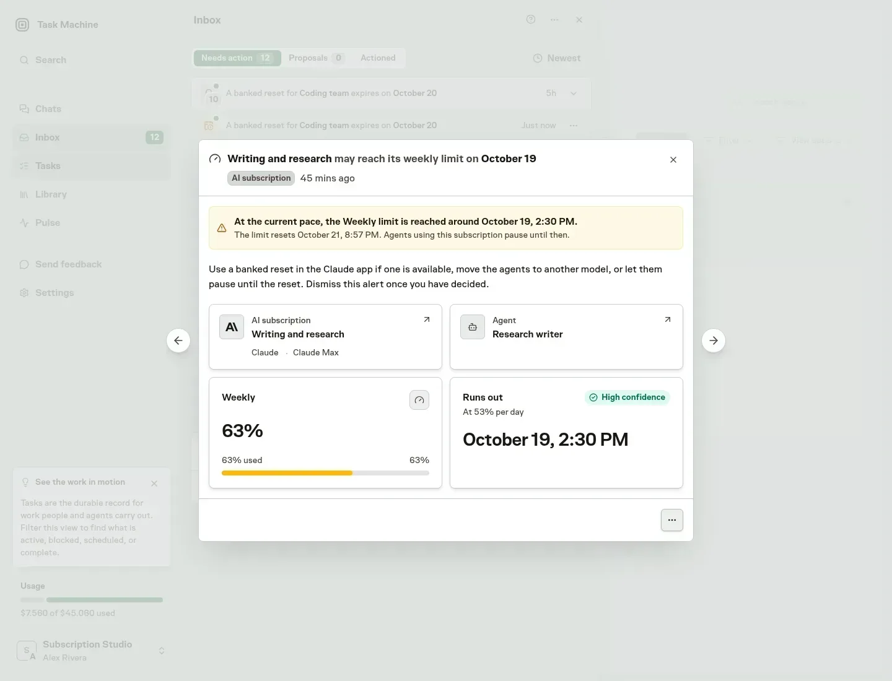Switch to the Actioned tab

(x=378, y=58)
